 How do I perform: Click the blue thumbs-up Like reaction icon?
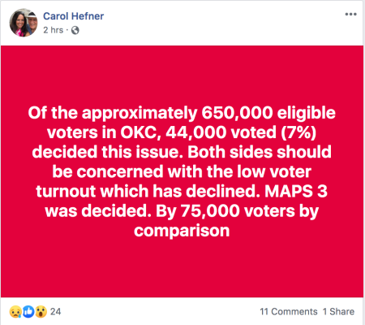[28, 312]
